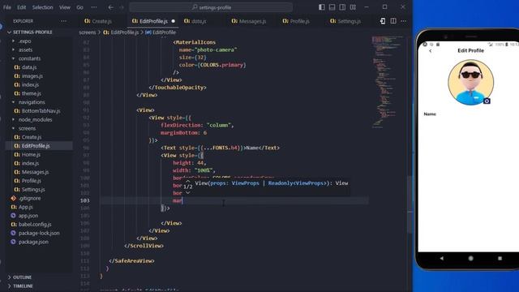Open overflow menu ellipsis in menu bar
Image resolution: width=519 pixels, height=292 pixels.
(x=94, y=7)
